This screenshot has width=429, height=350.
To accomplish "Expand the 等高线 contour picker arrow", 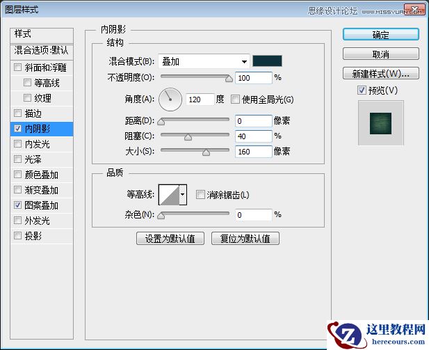I will (183, 195).
